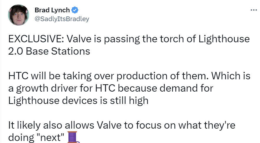
Task: Open the @SadlyItsBradley handle link
Action: [62, 19]
